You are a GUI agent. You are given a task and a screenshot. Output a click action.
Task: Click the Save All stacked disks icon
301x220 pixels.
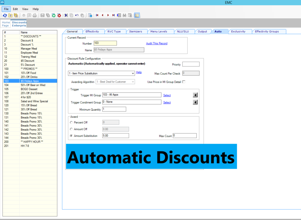coord(48,15)
